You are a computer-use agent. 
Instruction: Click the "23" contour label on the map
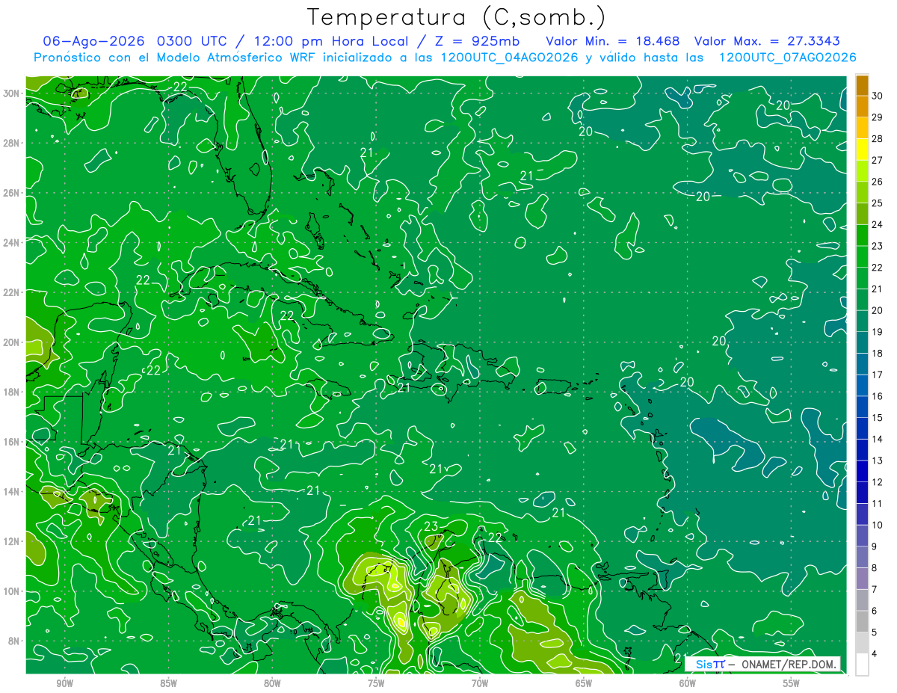coord(431,526)
